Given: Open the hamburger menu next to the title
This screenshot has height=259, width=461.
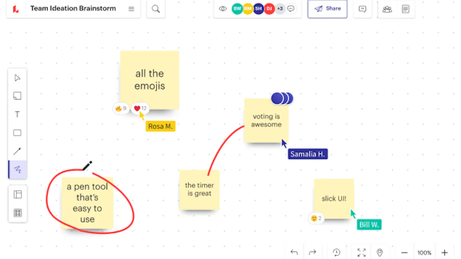Looking at the screenshot, I should [x=131, y=9].
